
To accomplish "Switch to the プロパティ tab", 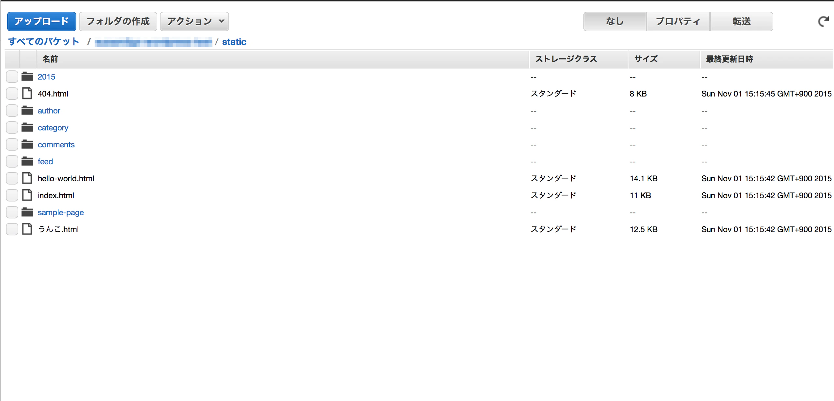I will tap(678, 22).
